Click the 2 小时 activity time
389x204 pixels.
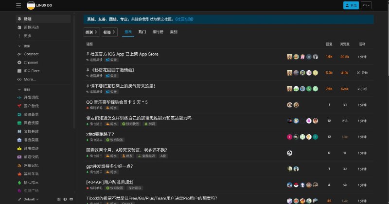362,89
